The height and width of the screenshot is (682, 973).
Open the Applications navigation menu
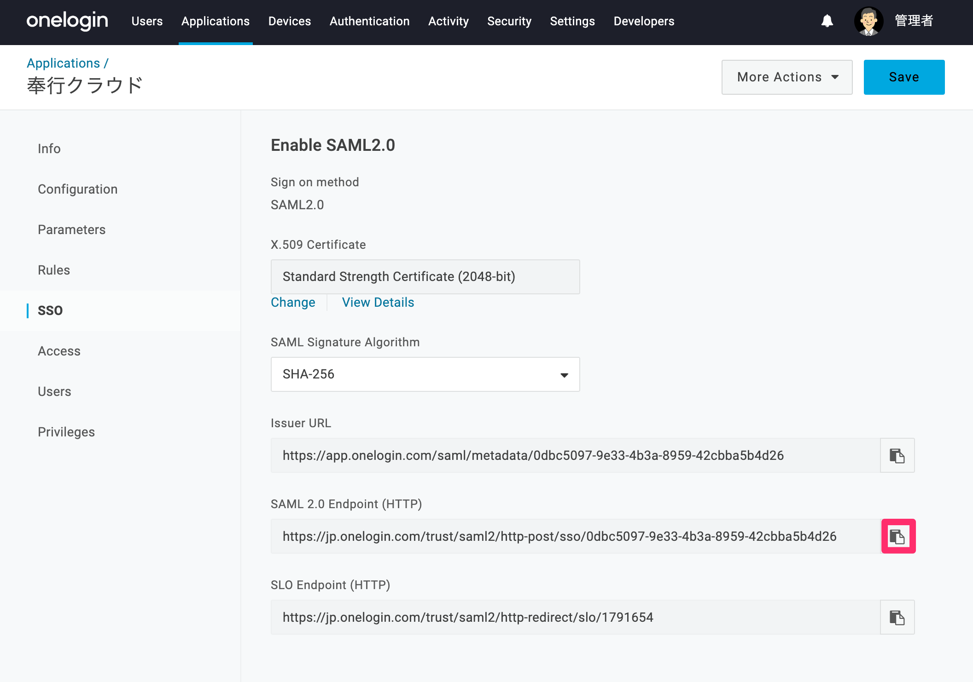point(216,21)
